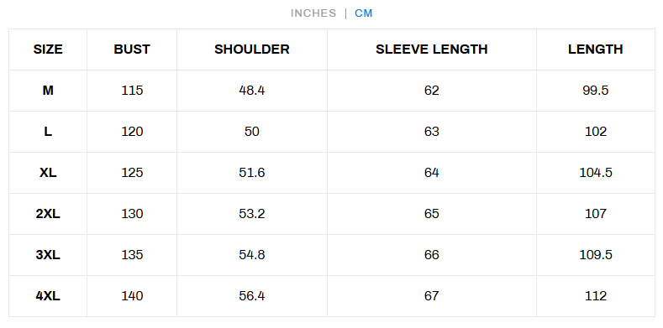The image size is (663, 328).
Task: Click the SLEEVE LENGTH column header
Action: 432,49
